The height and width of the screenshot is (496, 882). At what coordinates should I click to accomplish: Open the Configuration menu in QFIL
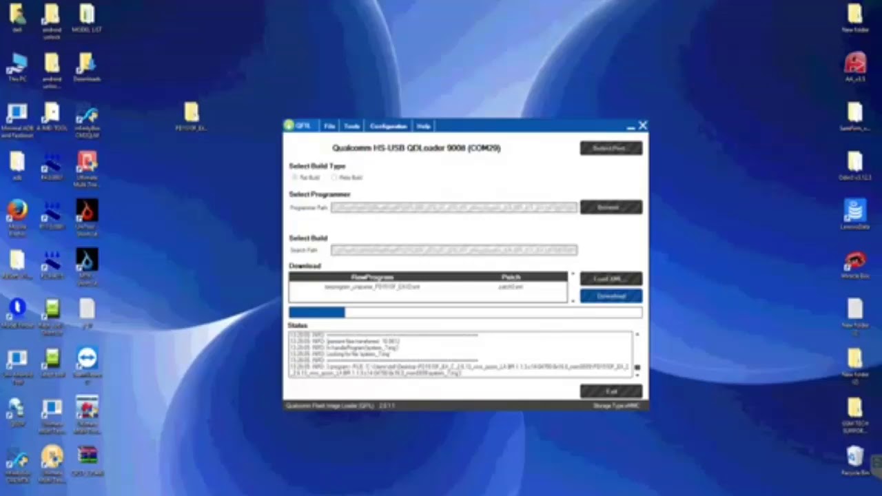pyautogui.click(x=389, y=126)
